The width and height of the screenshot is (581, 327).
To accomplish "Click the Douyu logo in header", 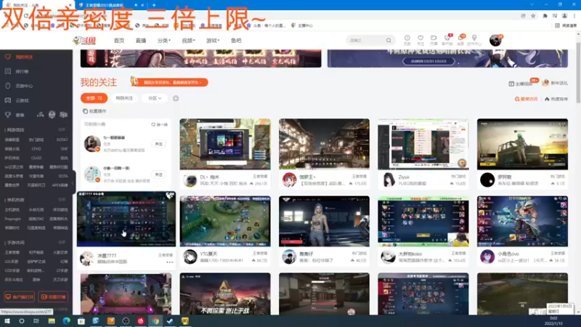I will 84,41.
